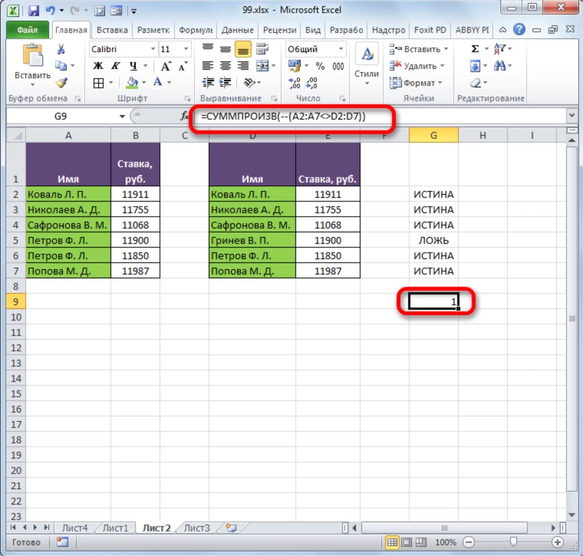
Task: Paste from clipboard with Вставить icon
Action: (33, 56)
